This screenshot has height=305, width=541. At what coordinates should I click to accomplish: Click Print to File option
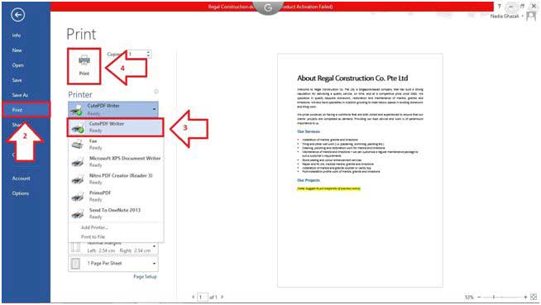[93, 236]
